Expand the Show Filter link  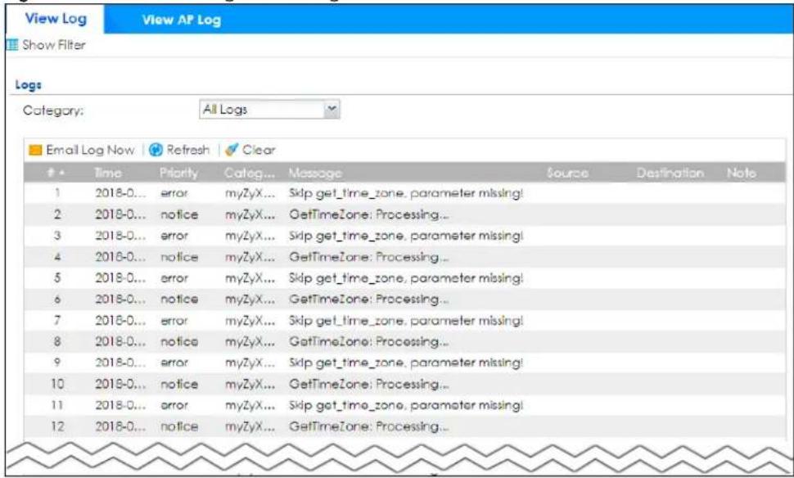pyautogui.click(x=54, y=45)
